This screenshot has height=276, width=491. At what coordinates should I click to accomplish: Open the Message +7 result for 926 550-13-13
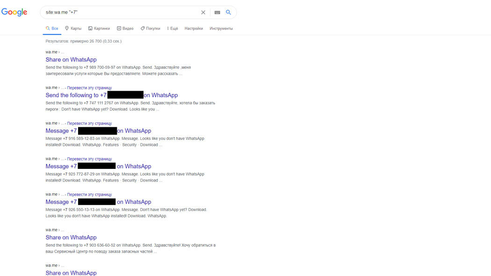[98, 202]
